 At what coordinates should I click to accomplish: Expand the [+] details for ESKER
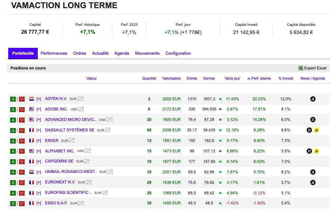[39, 141]
